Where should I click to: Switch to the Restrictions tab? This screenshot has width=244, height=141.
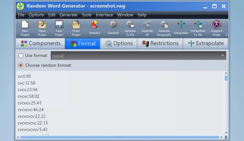pyautogui.click(x=160, y=43)
